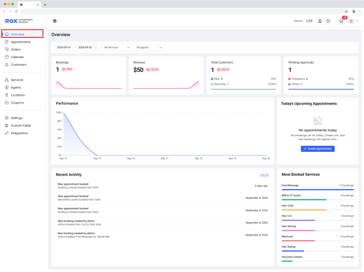Open the chat bubble icon in header
Viewport: 364px width, 272px height.
click(328, 21)
